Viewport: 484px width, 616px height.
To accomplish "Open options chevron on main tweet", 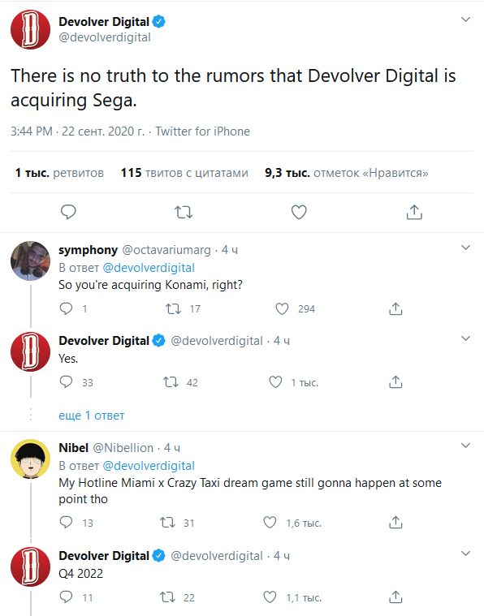I will [x=465, y=19].
